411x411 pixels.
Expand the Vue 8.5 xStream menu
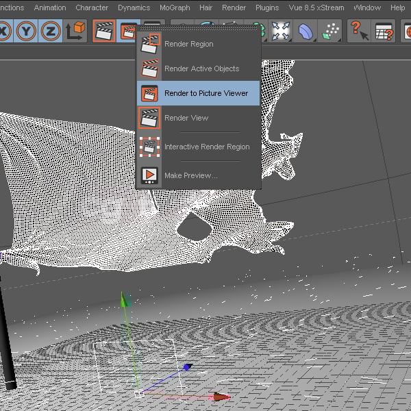[318, 8]
